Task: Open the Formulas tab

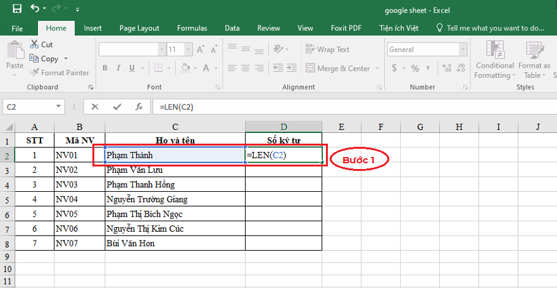Action: pyautogui.click(x=192, y=28)
